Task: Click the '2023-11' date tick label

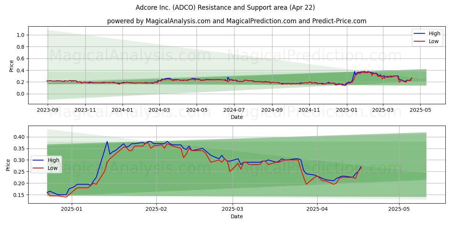Action: [x=85, y=110]
